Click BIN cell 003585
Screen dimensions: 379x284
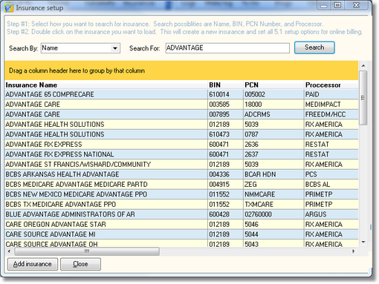coord(225,105)
